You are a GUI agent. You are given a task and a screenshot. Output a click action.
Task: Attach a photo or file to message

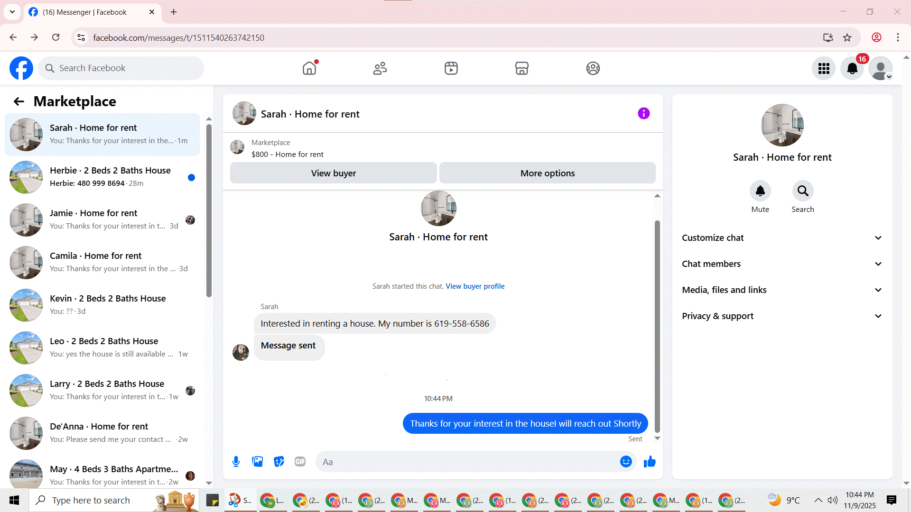(x=258, y=462)
